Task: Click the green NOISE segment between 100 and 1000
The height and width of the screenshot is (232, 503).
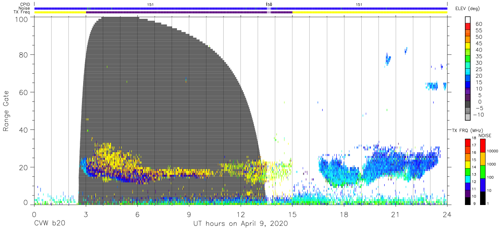Action: 483,171
